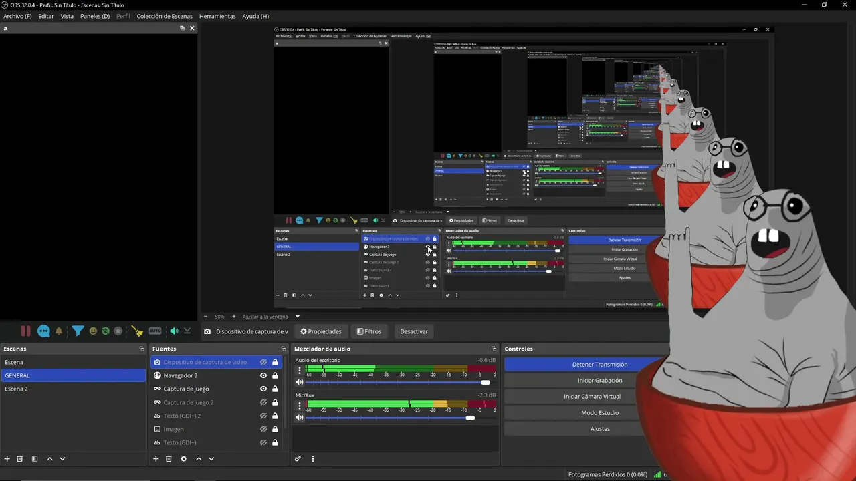Viewport: 856px width, 481px height.
Task: Open the Editar menu
Action: [46, 16]
